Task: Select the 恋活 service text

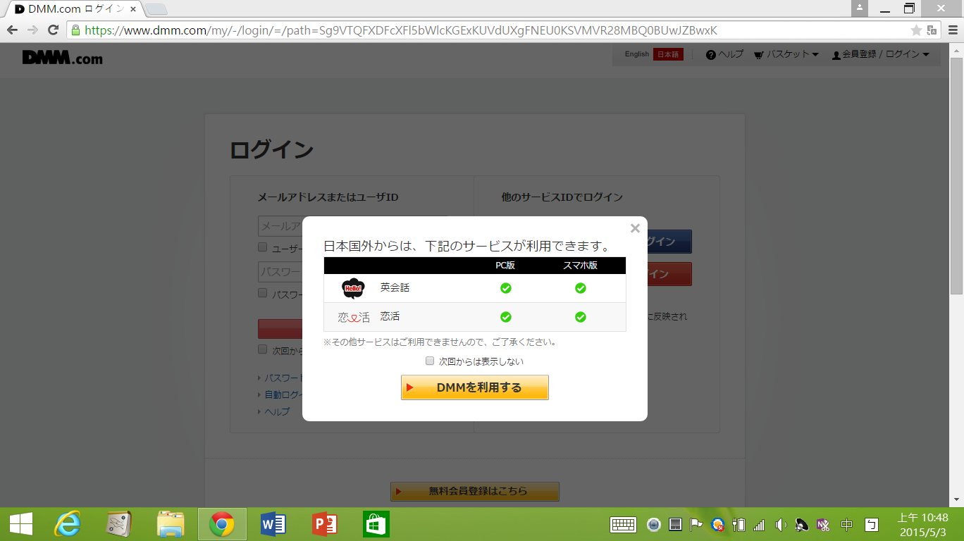Action: tap(390, 316)
